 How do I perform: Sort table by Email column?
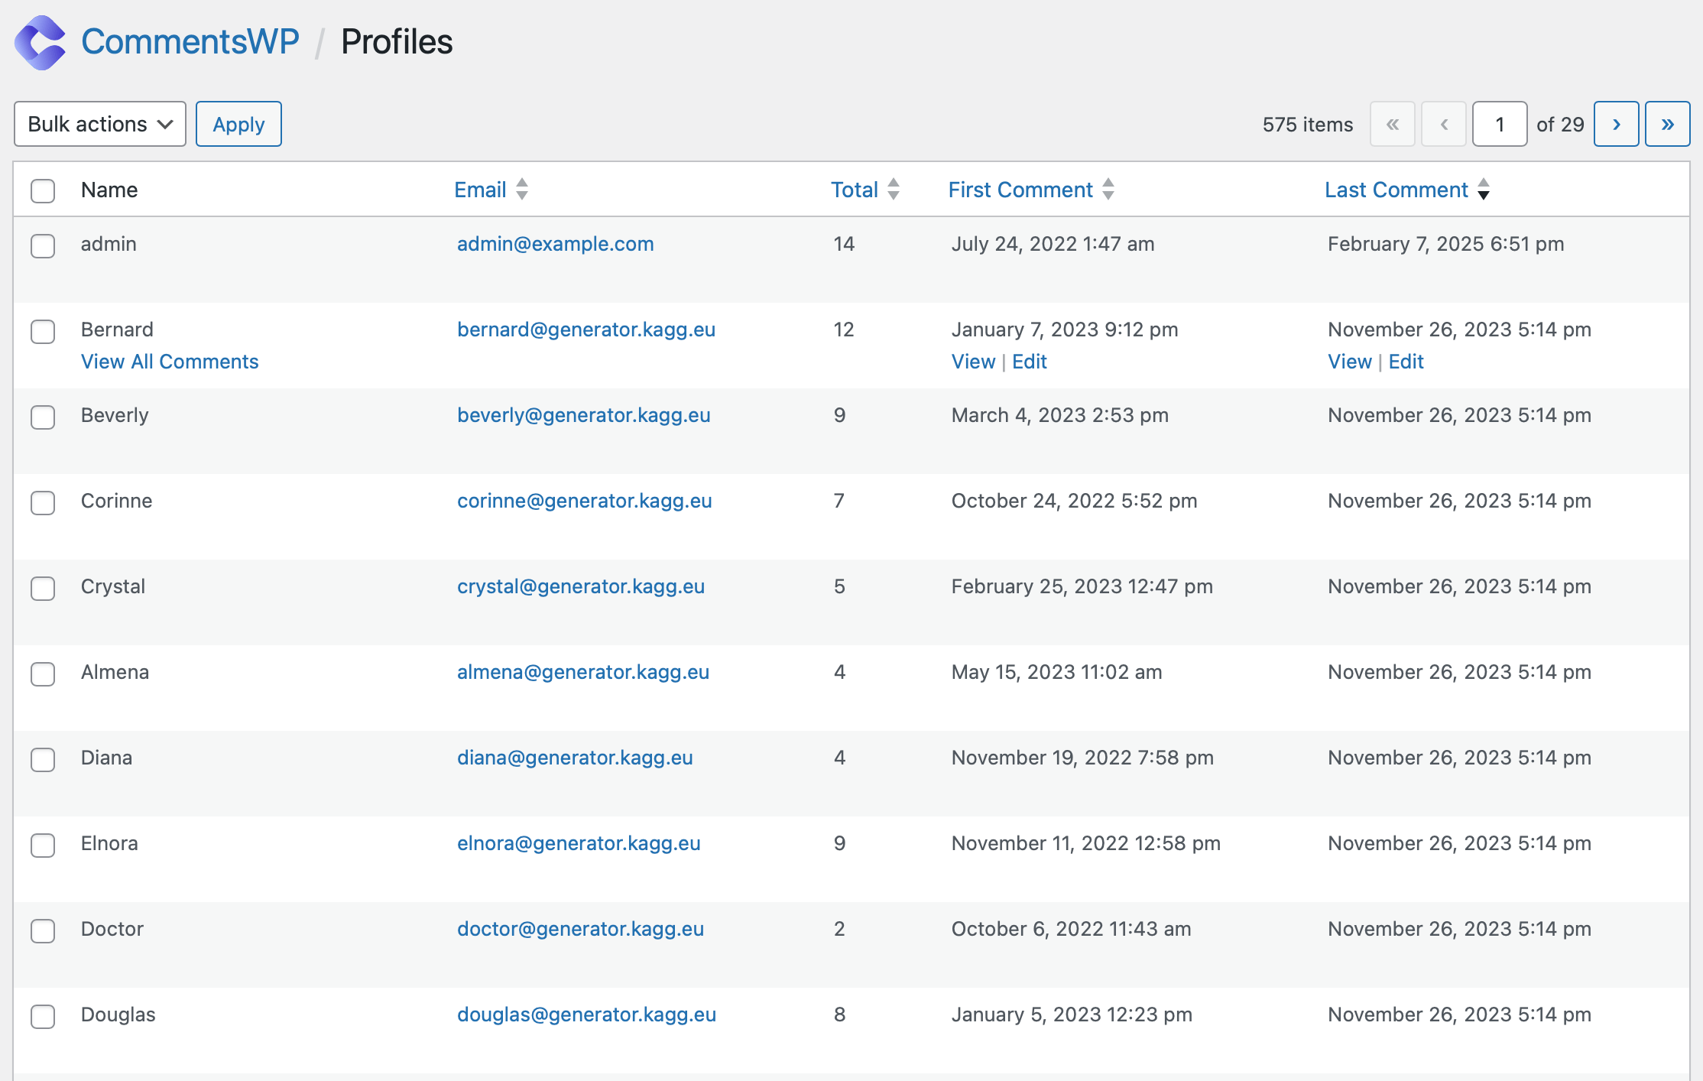[x=480, y=190]
